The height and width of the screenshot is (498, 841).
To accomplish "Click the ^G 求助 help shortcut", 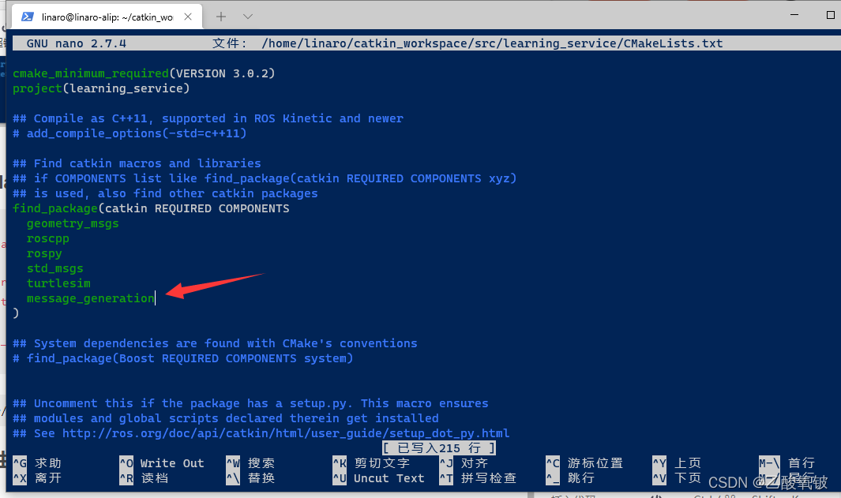I will [x=38, y=462].
